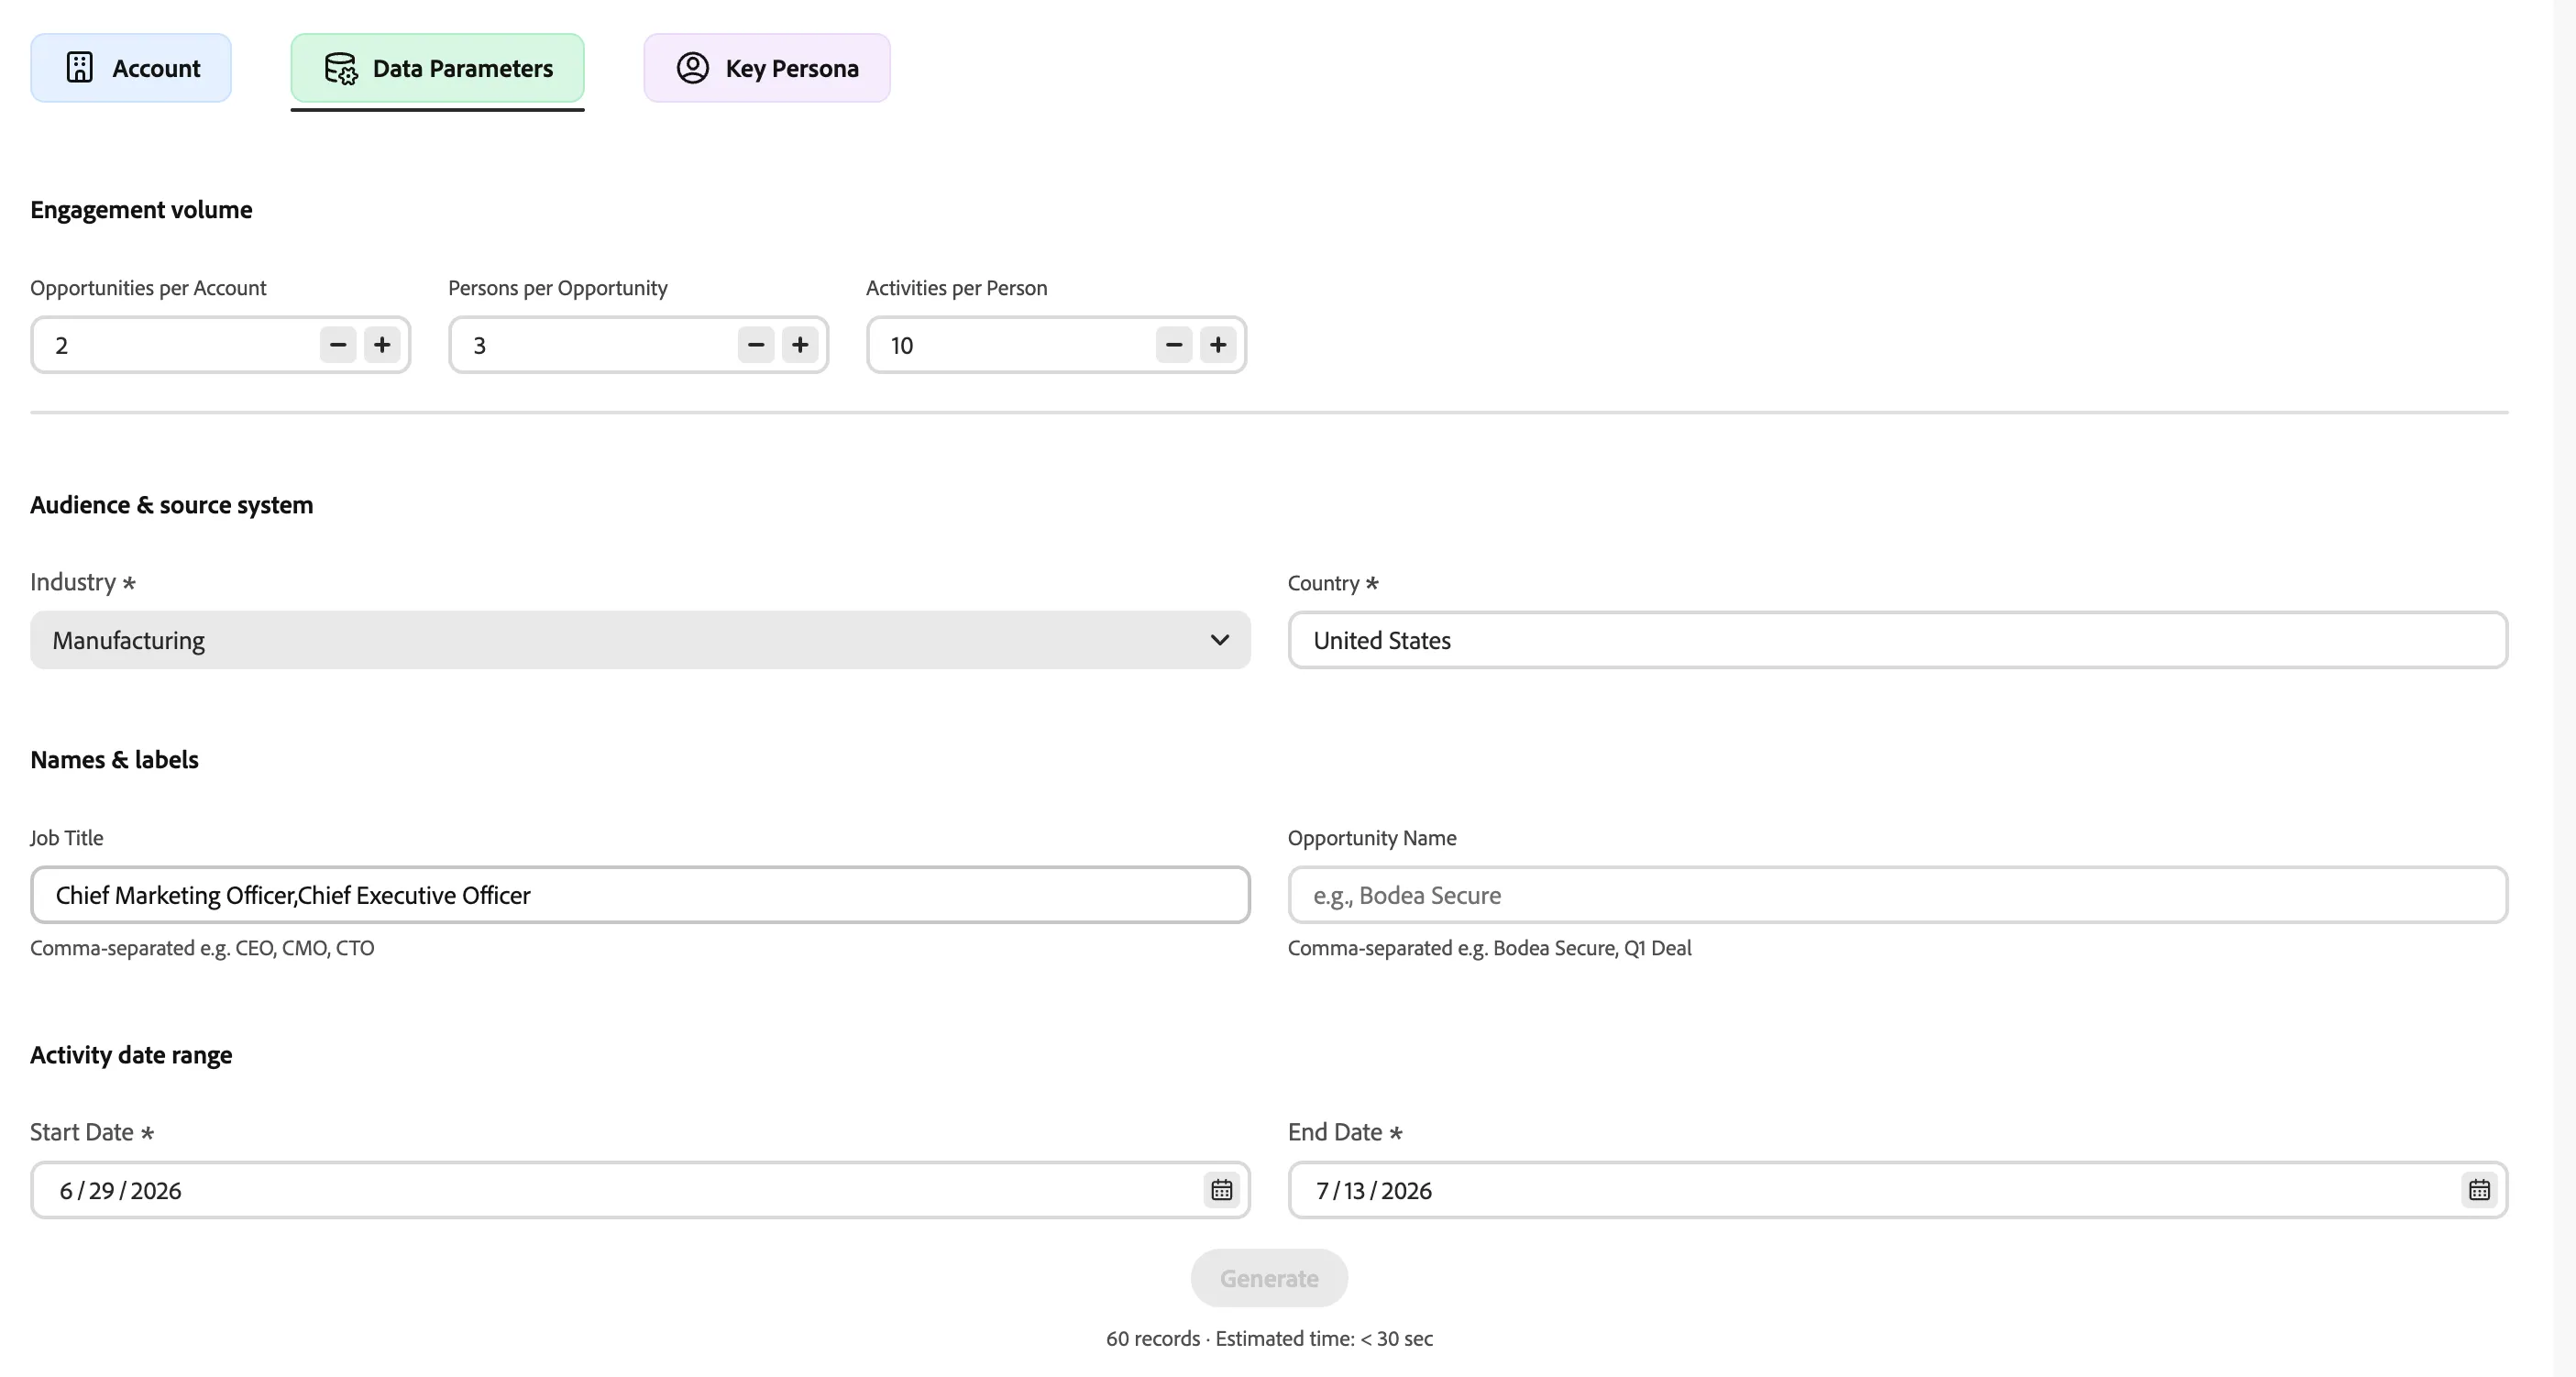The height and width of the screenshot is (1377, 2576).
Task: Click the Start Date field 6/29/2026
Action: [x=640, y=1190]
